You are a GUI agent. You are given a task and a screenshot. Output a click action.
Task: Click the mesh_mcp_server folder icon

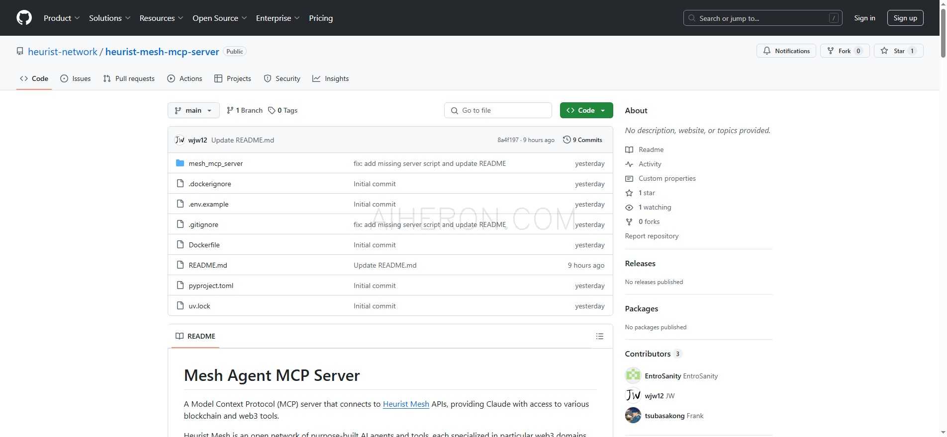(180, 163)
